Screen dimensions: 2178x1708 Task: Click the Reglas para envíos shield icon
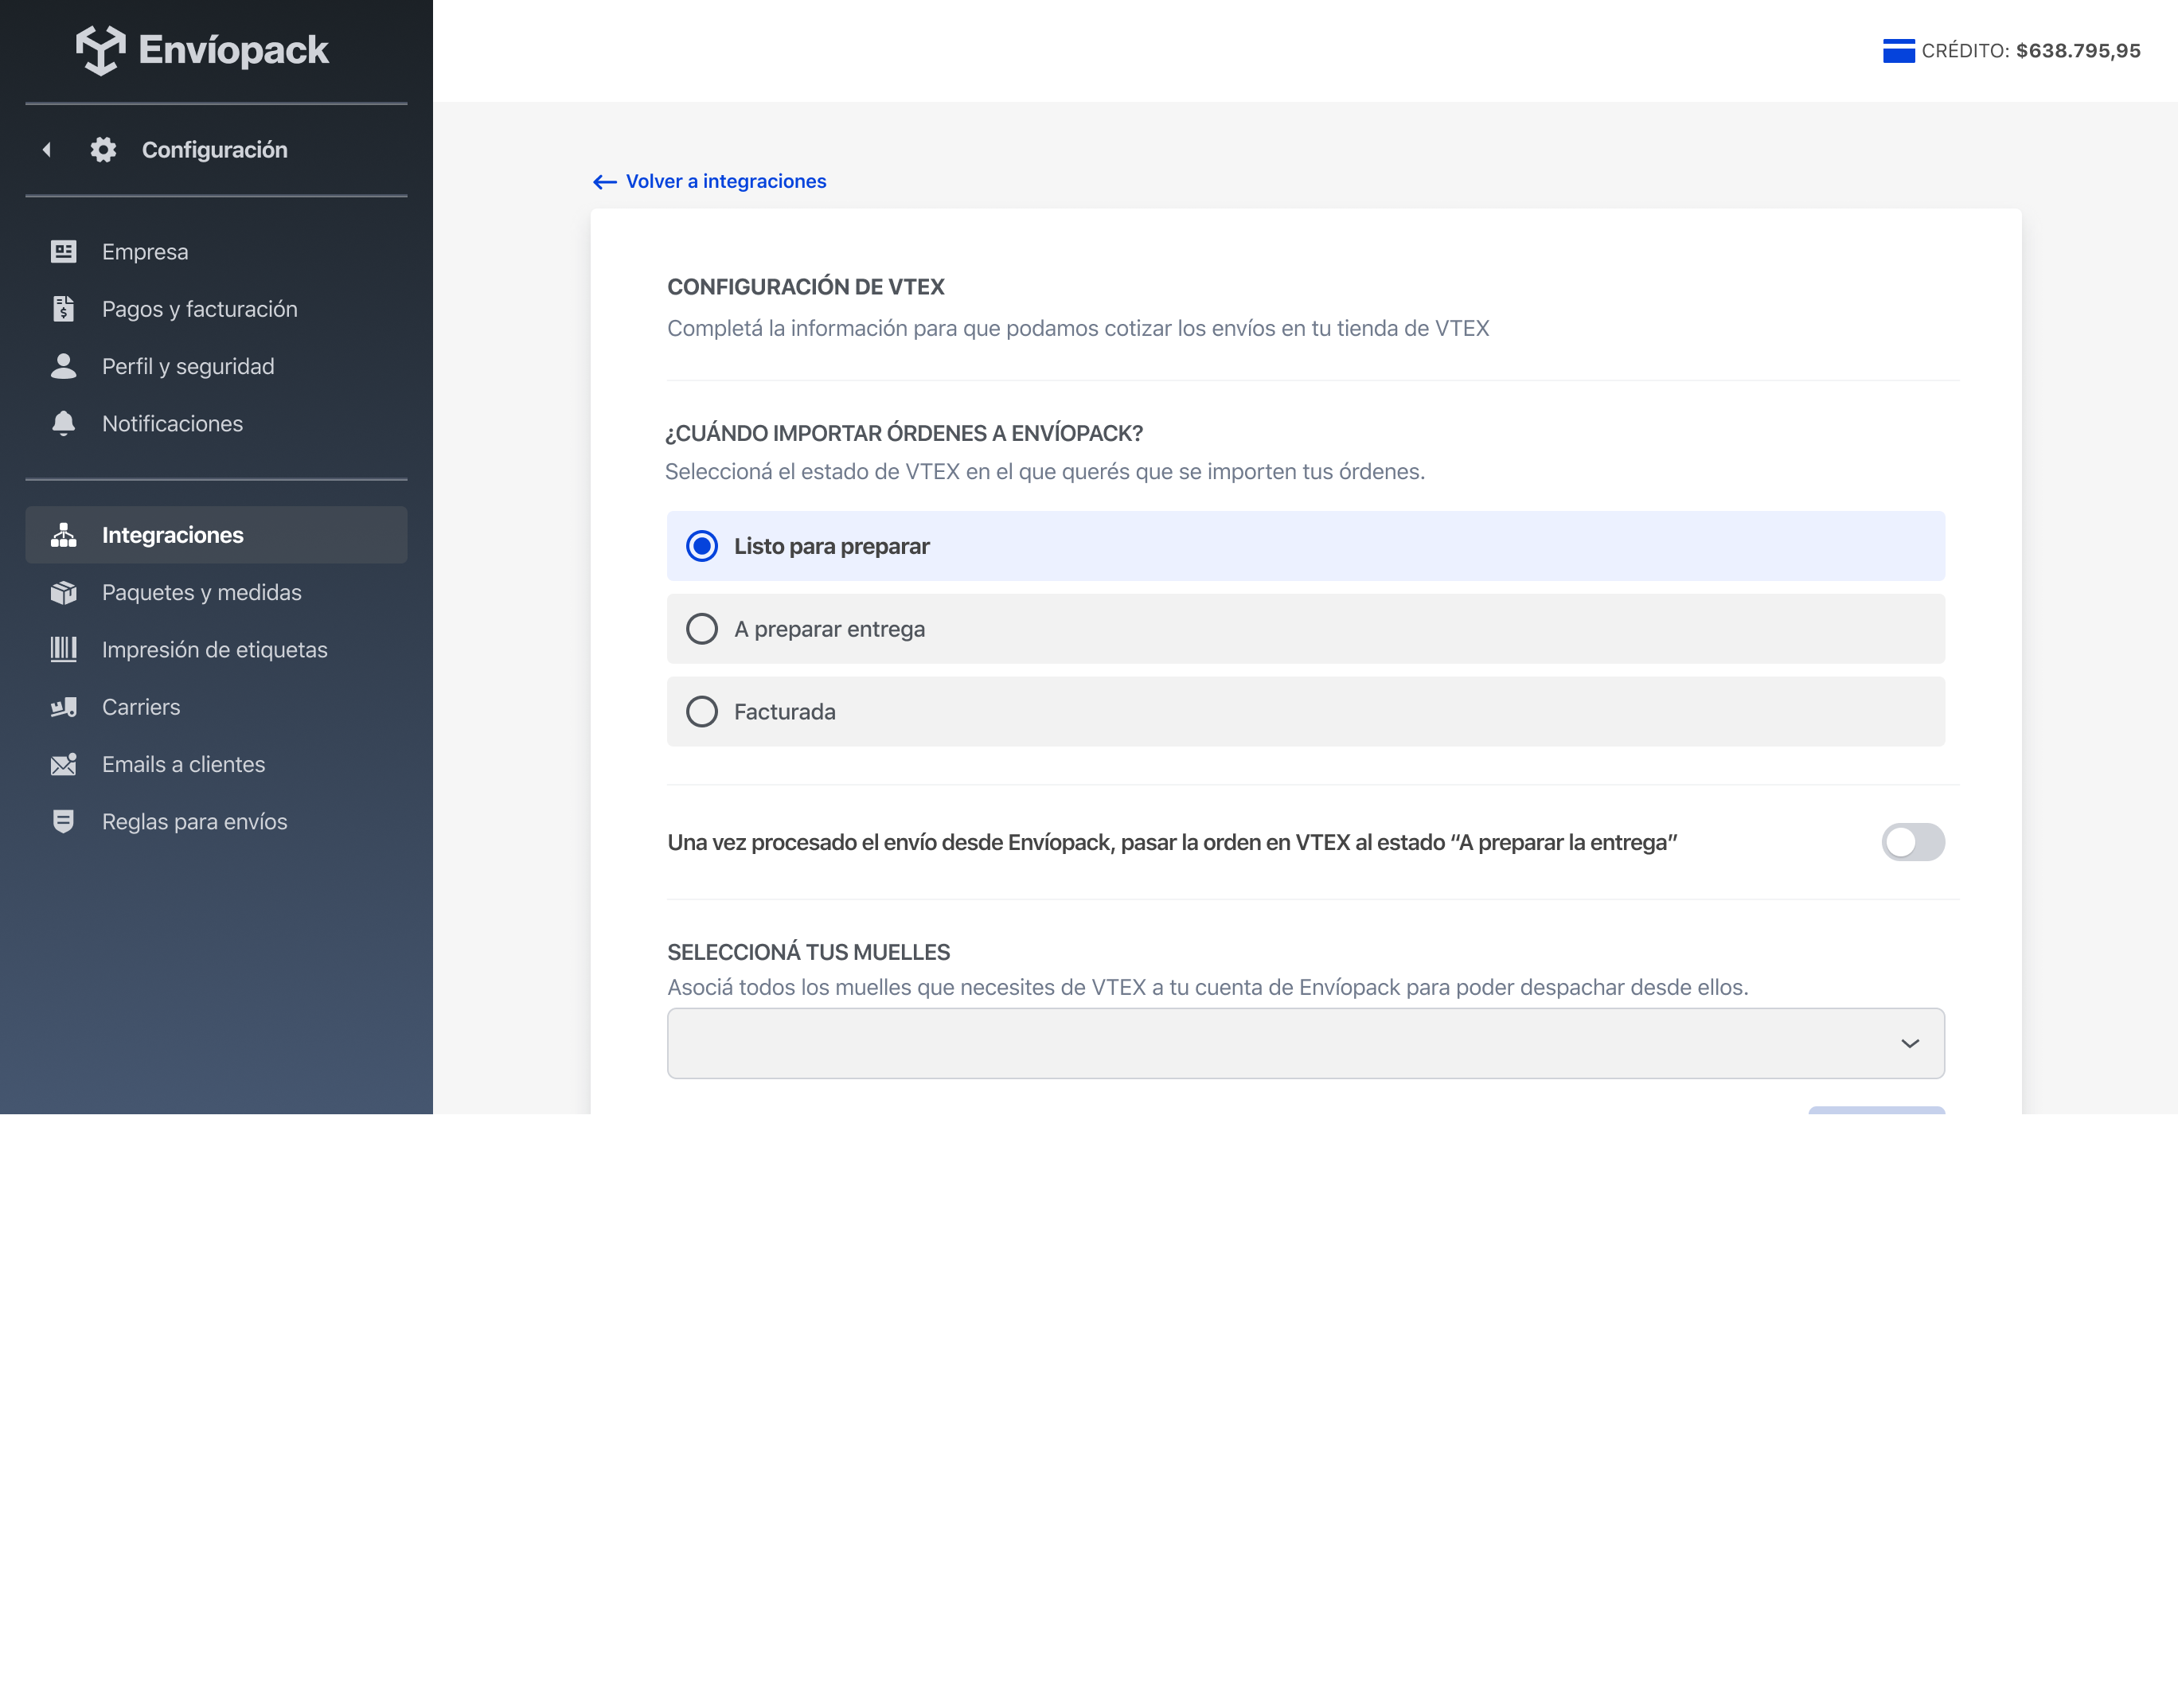coord(63,822)
